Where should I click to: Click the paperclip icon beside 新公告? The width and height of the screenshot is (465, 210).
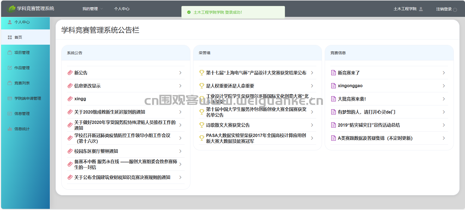(x=70, y=73)
